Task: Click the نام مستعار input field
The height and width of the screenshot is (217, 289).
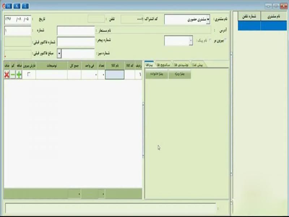Action: tap(76, 31)
